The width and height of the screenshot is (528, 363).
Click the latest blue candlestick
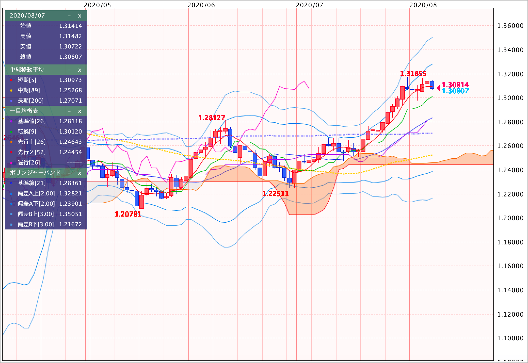(x=432, y=85)
